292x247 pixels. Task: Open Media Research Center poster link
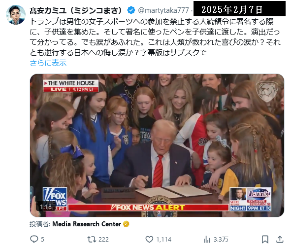point(87,224)
